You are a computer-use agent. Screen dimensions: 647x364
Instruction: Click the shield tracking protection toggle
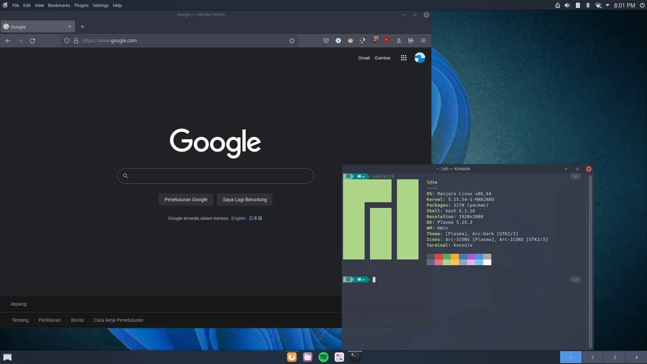[x=66, y=40]
